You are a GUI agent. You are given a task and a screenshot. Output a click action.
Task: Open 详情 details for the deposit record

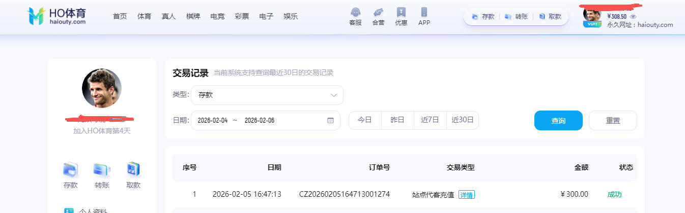(x=466, y=195)
